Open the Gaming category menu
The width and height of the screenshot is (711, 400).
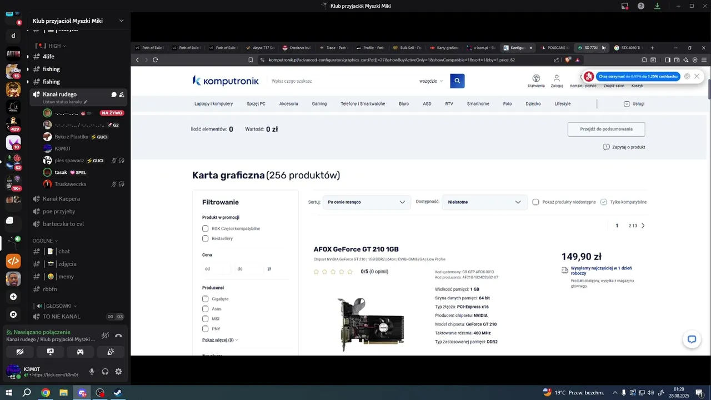(319, 104)
